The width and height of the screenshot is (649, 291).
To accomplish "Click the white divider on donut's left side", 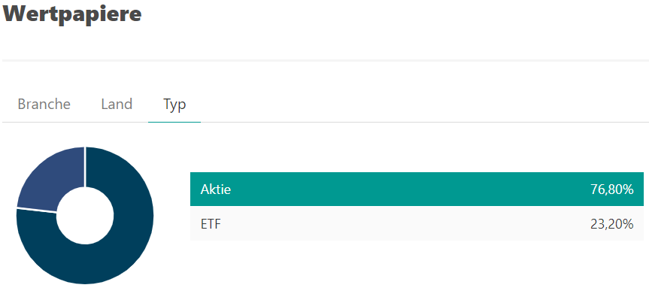I will pyautogui.click(x=37, y=210).
